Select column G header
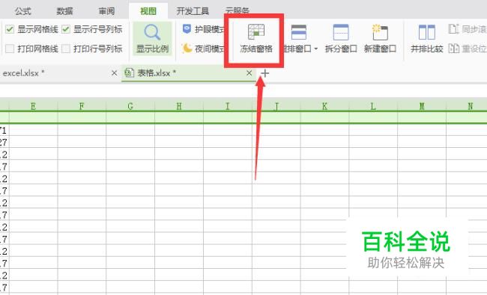 pos(130,106)
